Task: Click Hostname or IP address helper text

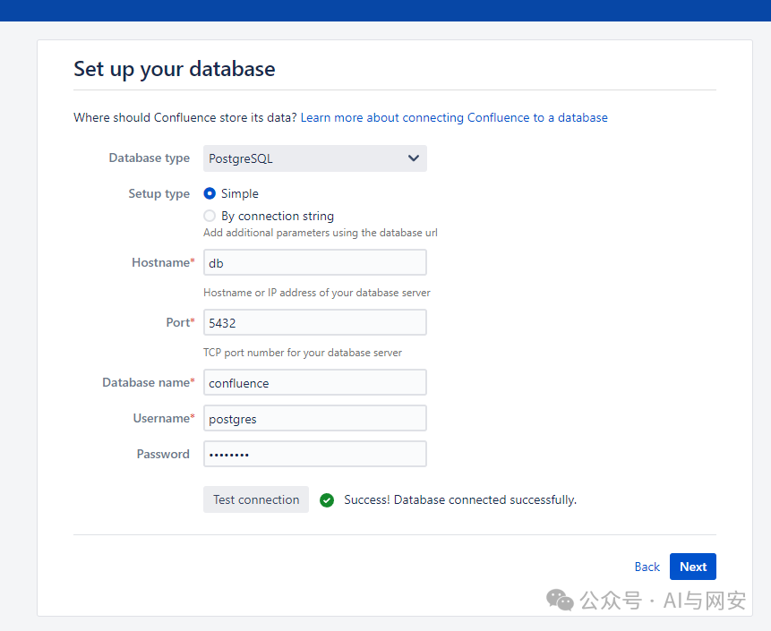Action: point(317,293)
